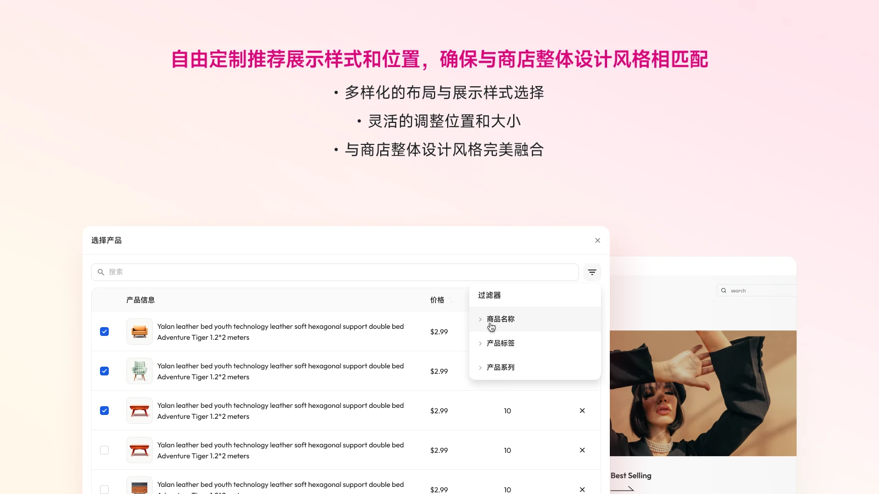Click the Best Selling heading
This screenshot has width=879, height=494.
click(x=631, y=476)
